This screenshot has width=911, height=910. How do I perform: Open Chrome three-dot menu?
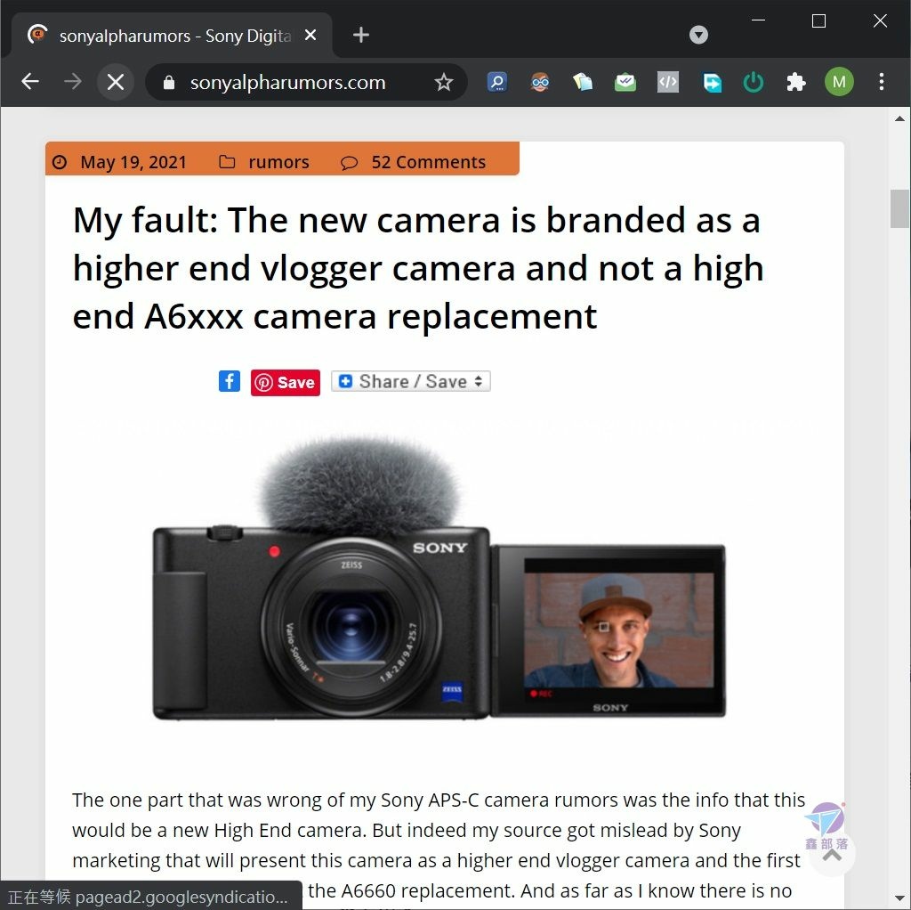coord(882,82)
